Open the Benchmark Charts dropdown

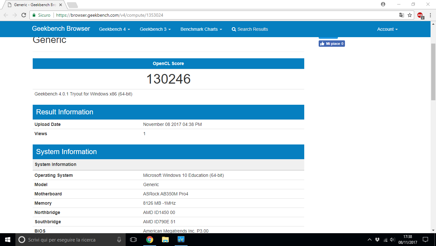pyautogui.click(x=201, y=29)
